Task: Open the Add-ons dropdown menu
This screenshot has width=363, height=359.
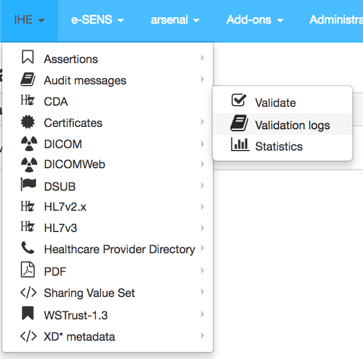Action: 255,20
